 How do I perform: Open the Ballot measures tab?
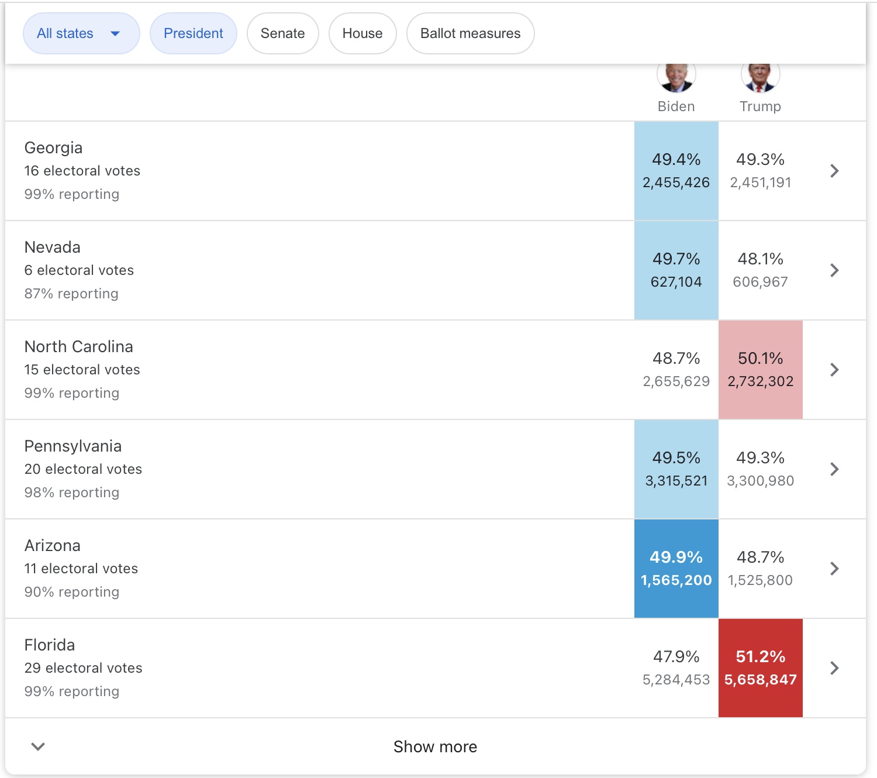tap(470, 33)
